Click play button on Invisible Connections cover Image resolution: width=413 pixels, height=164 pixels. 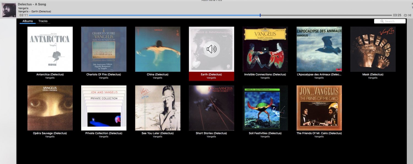coord(265,49)
